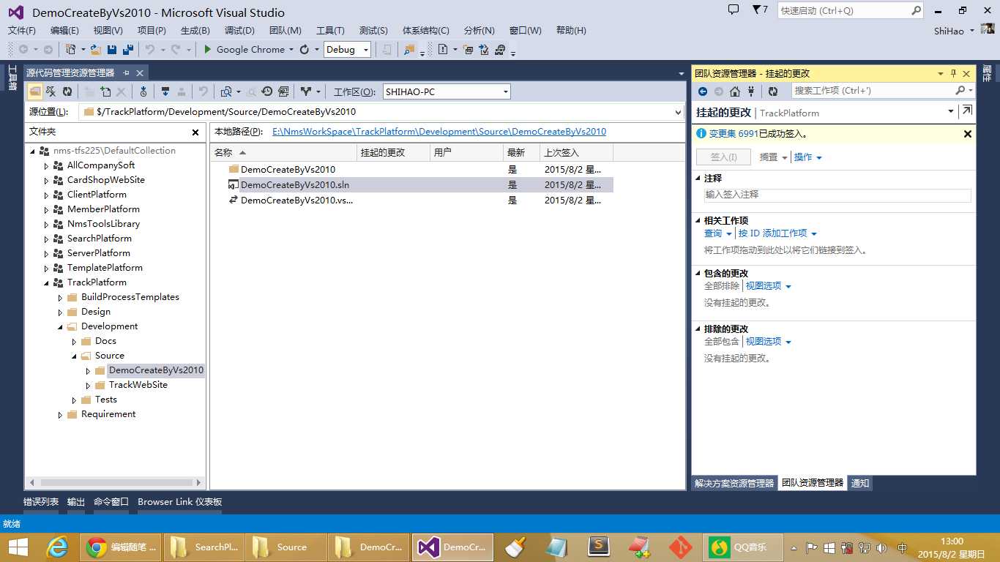
Task: Collapse the TrackPlatform tree node
Action: (46, 282)
